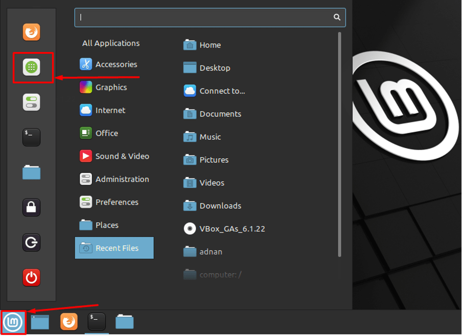The width and height of the screenshot is (462, 336).
Task: Lock the screen using the padlock icon
Action: 31,207
